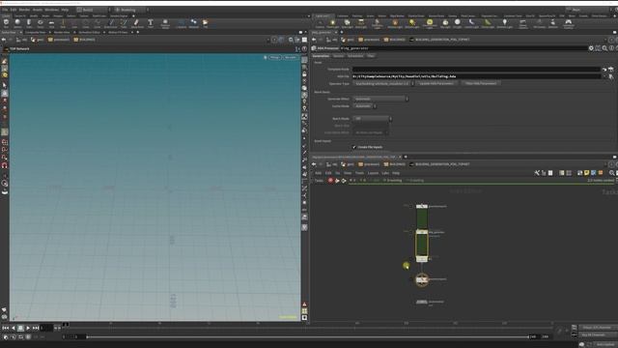
Task: Open the Render menu in main menu bar
Action: tap(24, 10)
